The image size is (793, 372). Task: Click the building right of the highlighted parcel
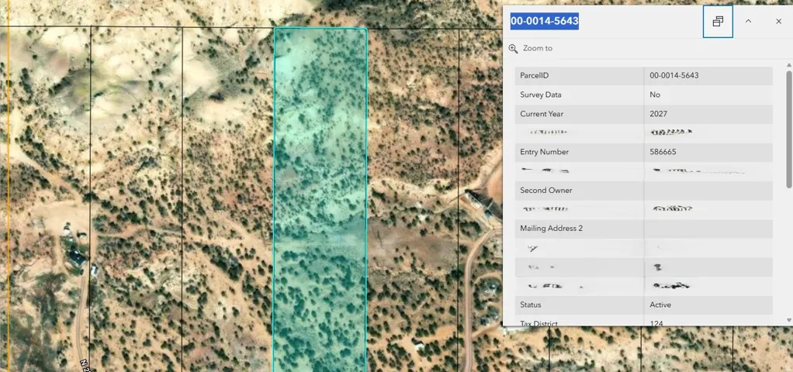483,205
